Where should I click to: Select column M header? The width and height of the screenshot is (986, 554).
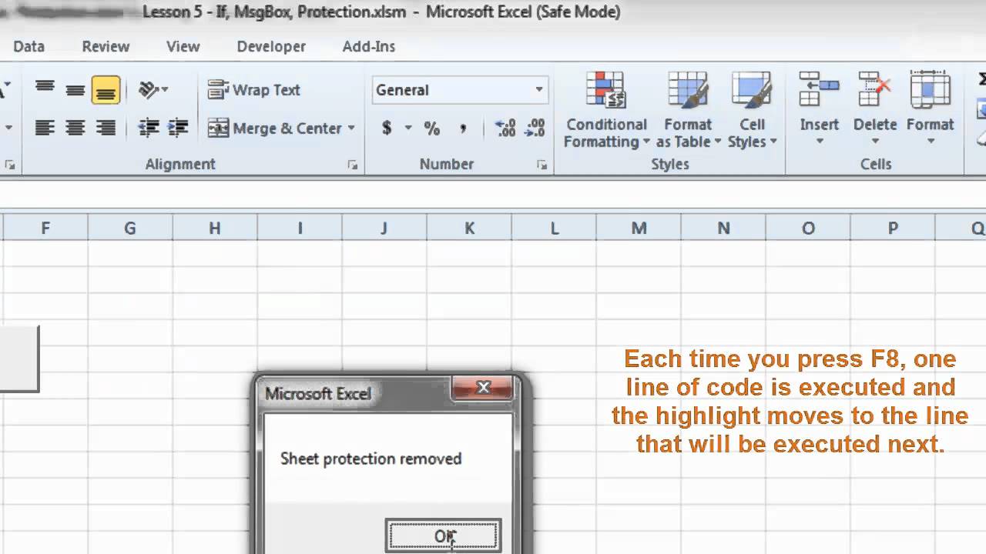[639, 228]
